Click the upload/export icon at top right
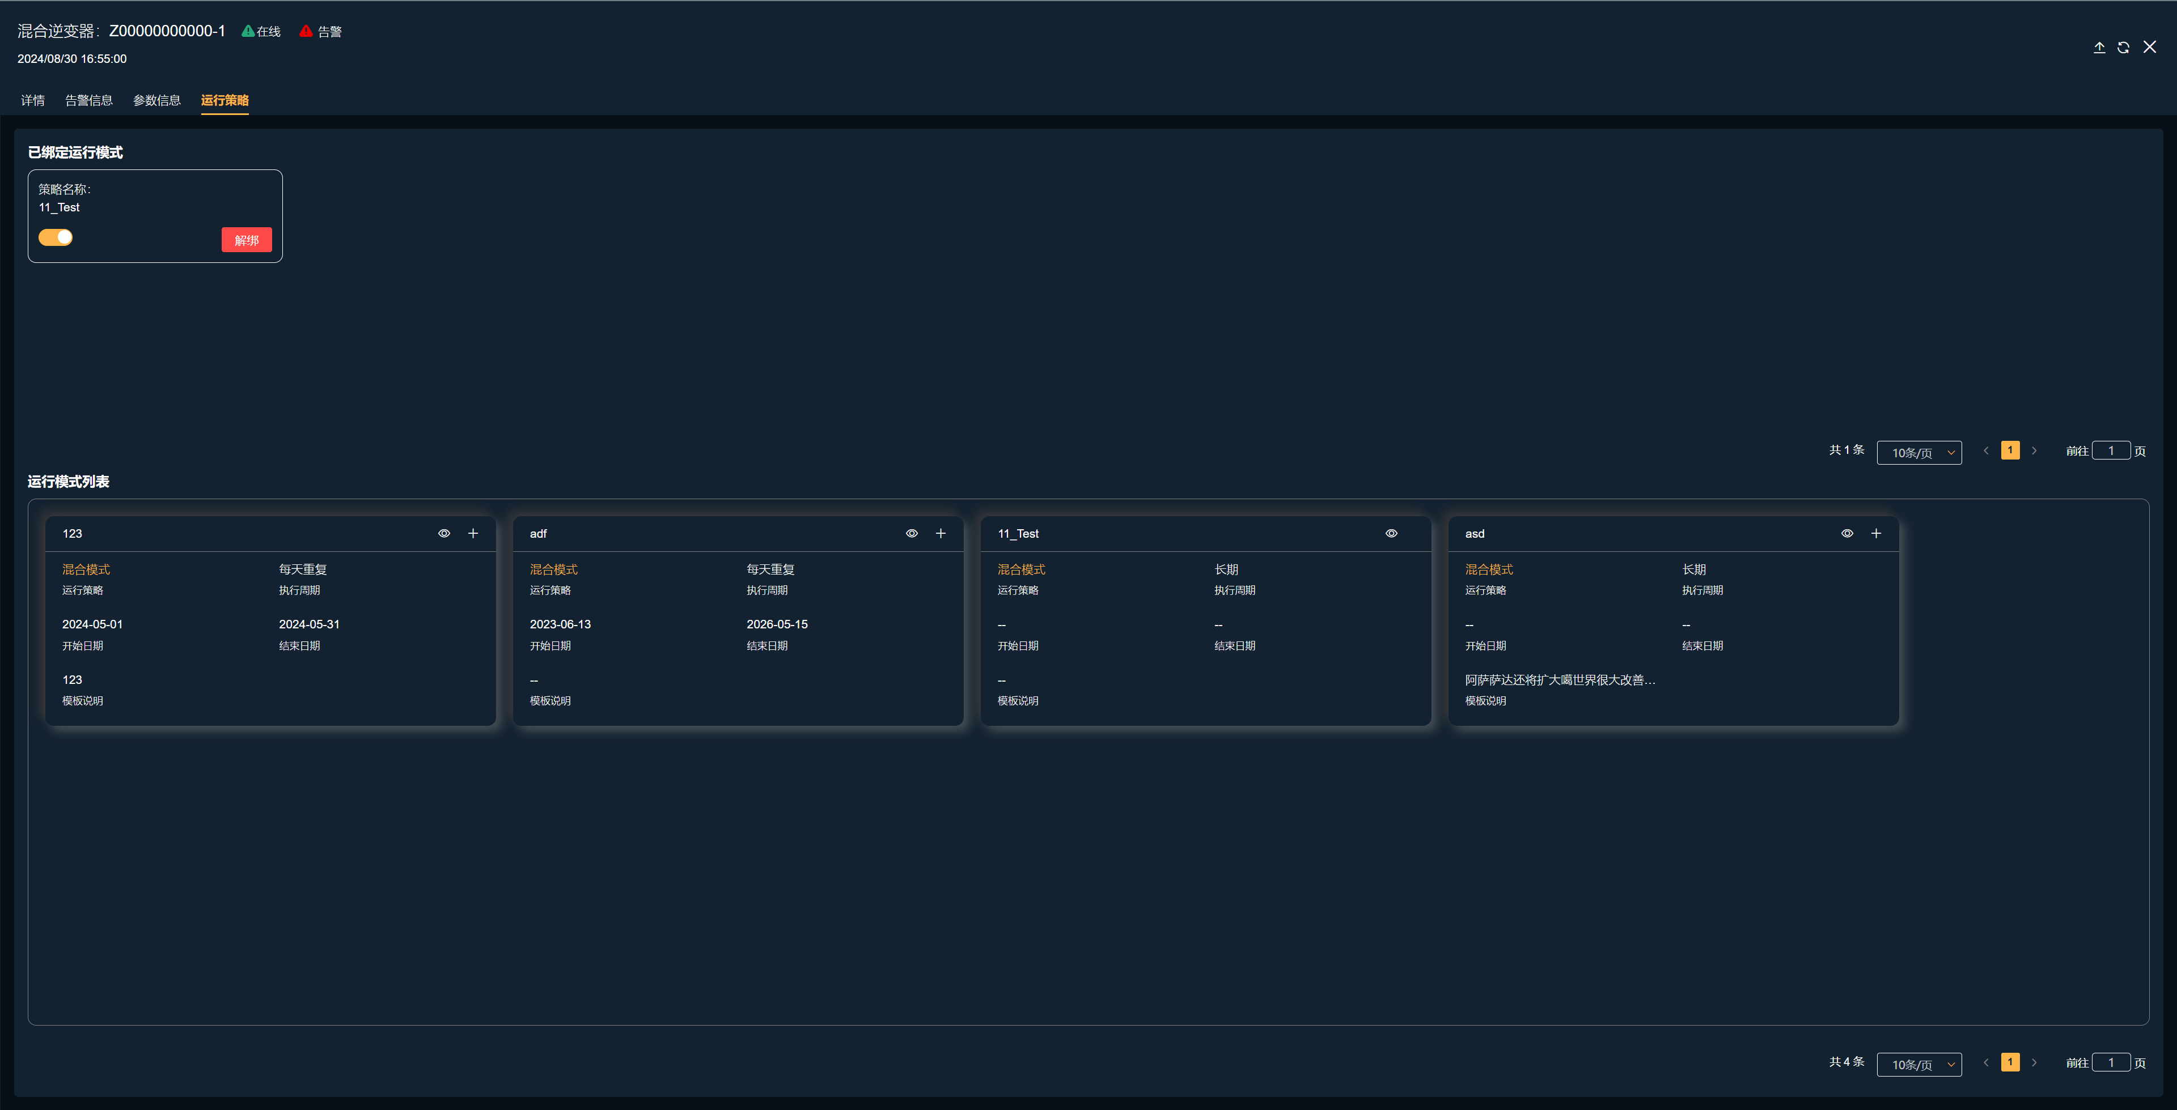 pyautogui.click(x=2099, y=47)
